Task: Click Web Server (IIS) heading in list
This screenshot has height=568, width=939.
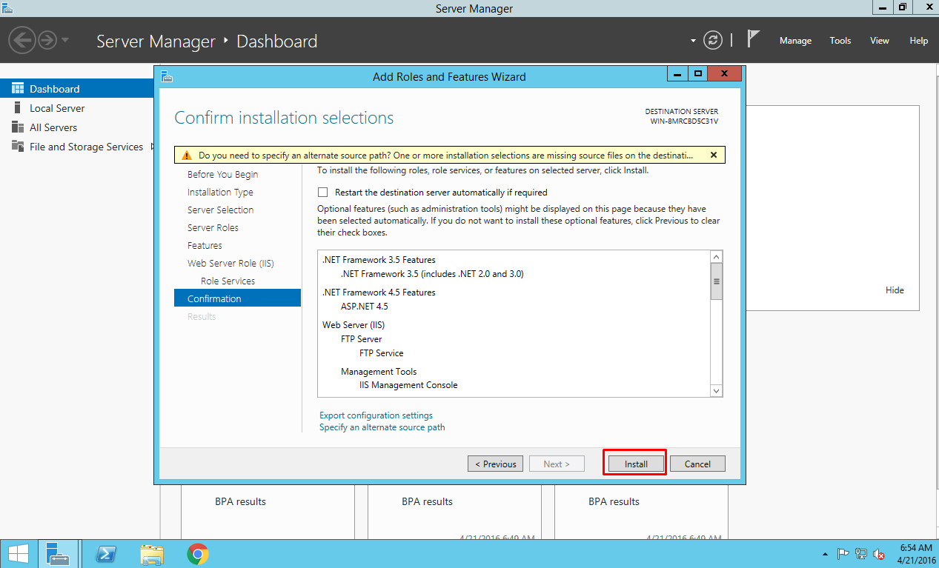Action: 354,325
